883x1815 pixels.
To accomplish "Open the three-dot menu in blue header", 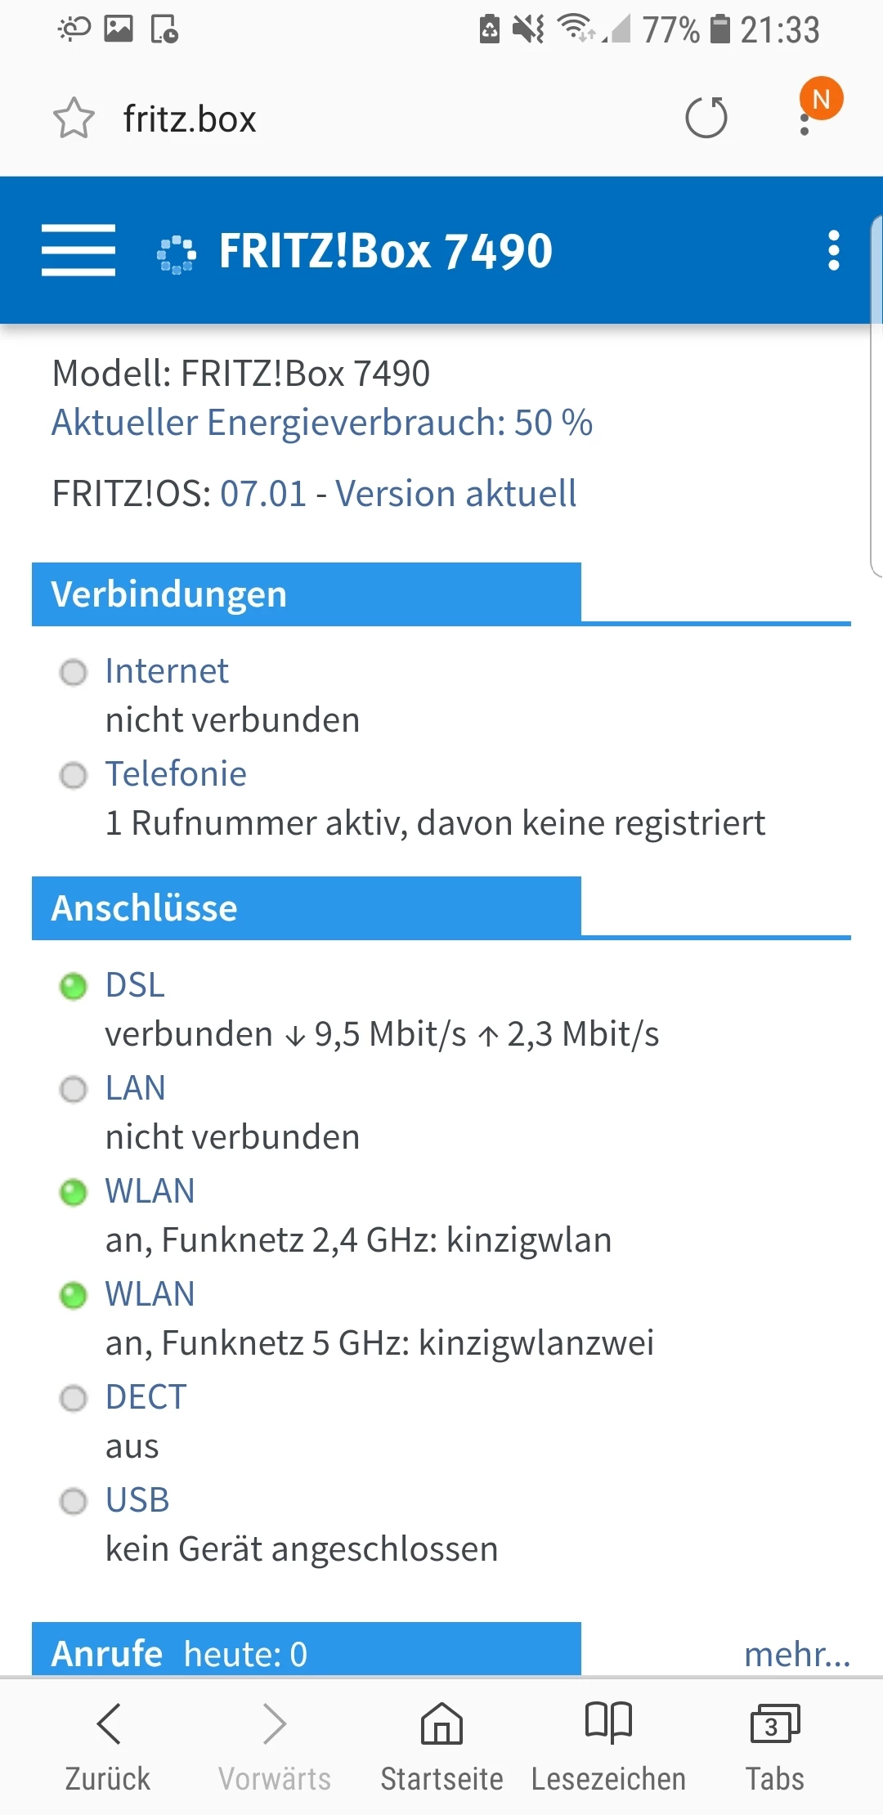I will point(833,250).
